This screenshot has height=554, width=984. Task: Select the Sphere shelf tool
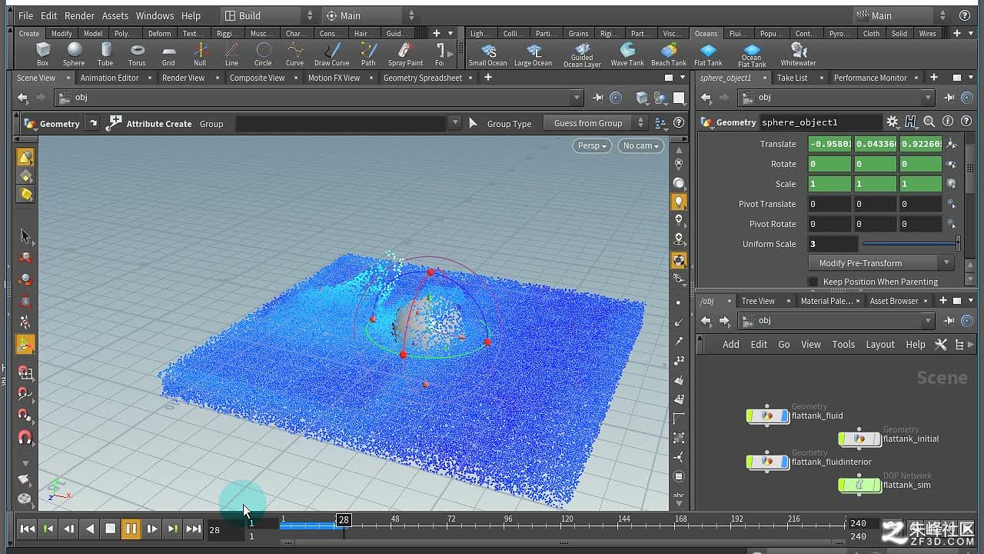(x=74, y=54)
